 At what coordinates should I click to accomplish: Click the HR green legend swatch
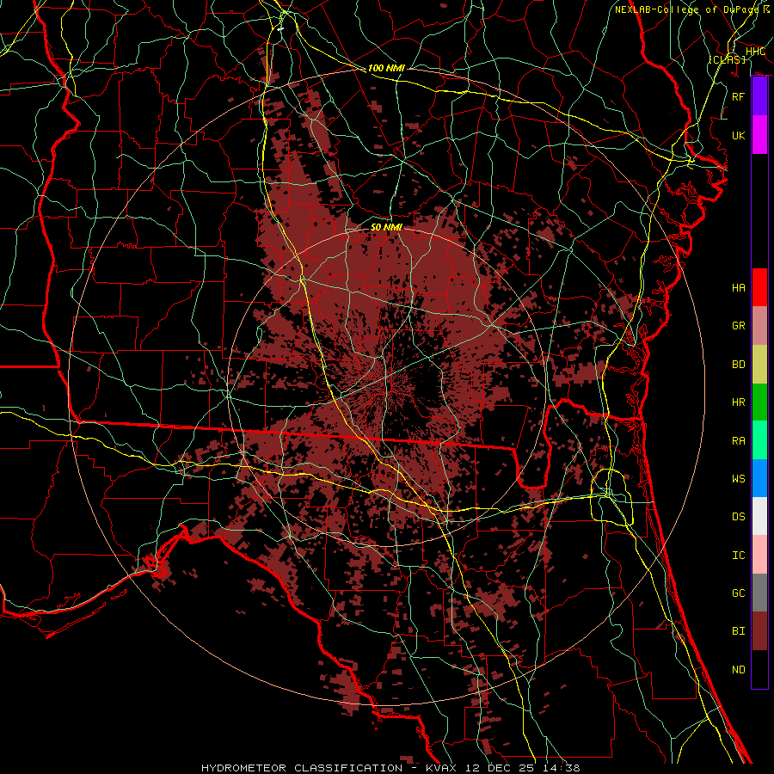tap(759, 402)
